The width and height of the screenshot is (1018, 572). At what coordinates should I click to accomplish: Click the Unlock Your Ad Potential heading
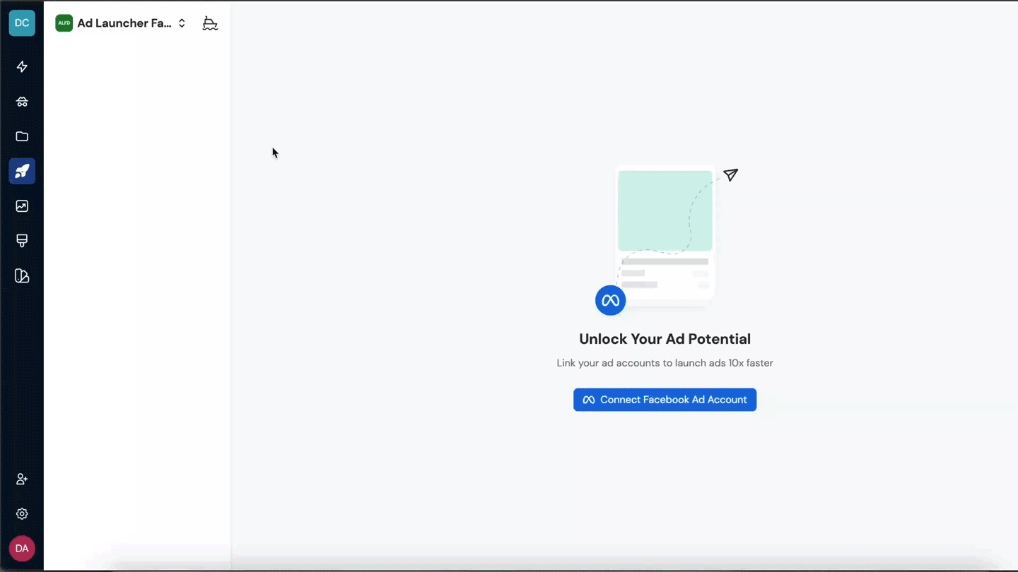[665, 339]
